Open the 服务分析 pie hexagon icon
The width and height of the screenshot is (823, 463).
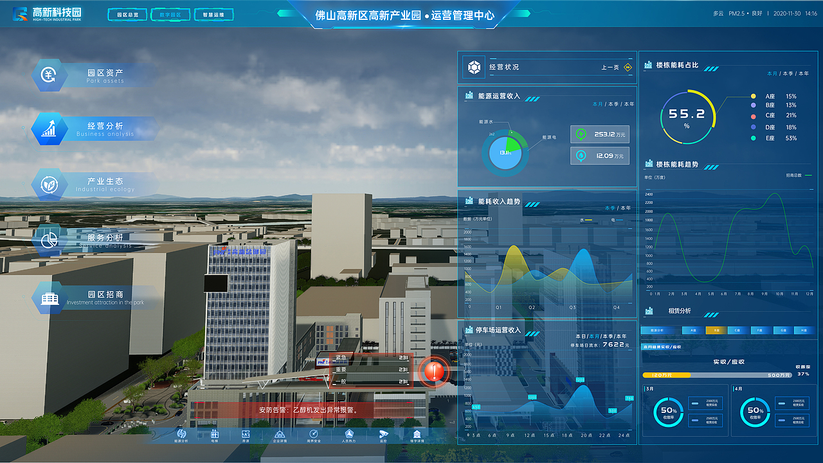coord(50,240)
